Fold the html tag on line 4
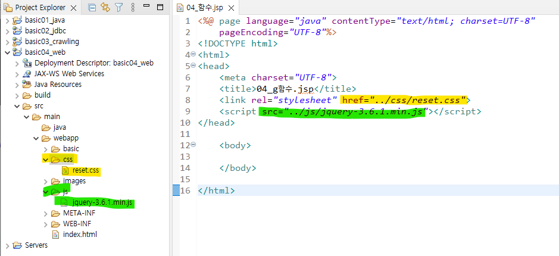This screenshot has width=559, height=256. click(x=193, y=54)
